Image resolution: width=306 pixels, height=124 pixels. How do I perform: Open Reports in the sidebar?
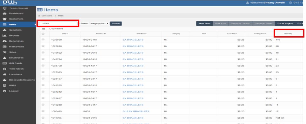14,36
